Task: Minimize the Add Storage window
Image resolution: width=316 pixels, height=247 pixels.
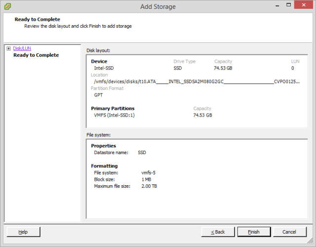Action: (x=277, y=5)
